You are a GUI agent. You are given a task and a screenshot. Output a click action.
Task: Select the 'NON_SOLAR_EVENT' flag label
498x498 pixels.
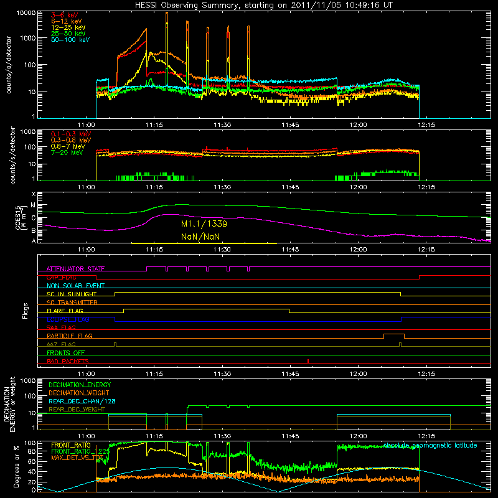(75, 286)
